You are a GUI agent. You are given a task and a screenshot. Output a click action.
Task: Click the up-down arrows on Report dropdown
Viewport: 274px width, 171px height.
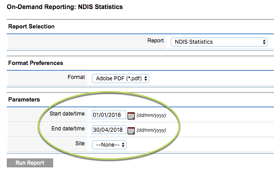click(x=264, y=42)
